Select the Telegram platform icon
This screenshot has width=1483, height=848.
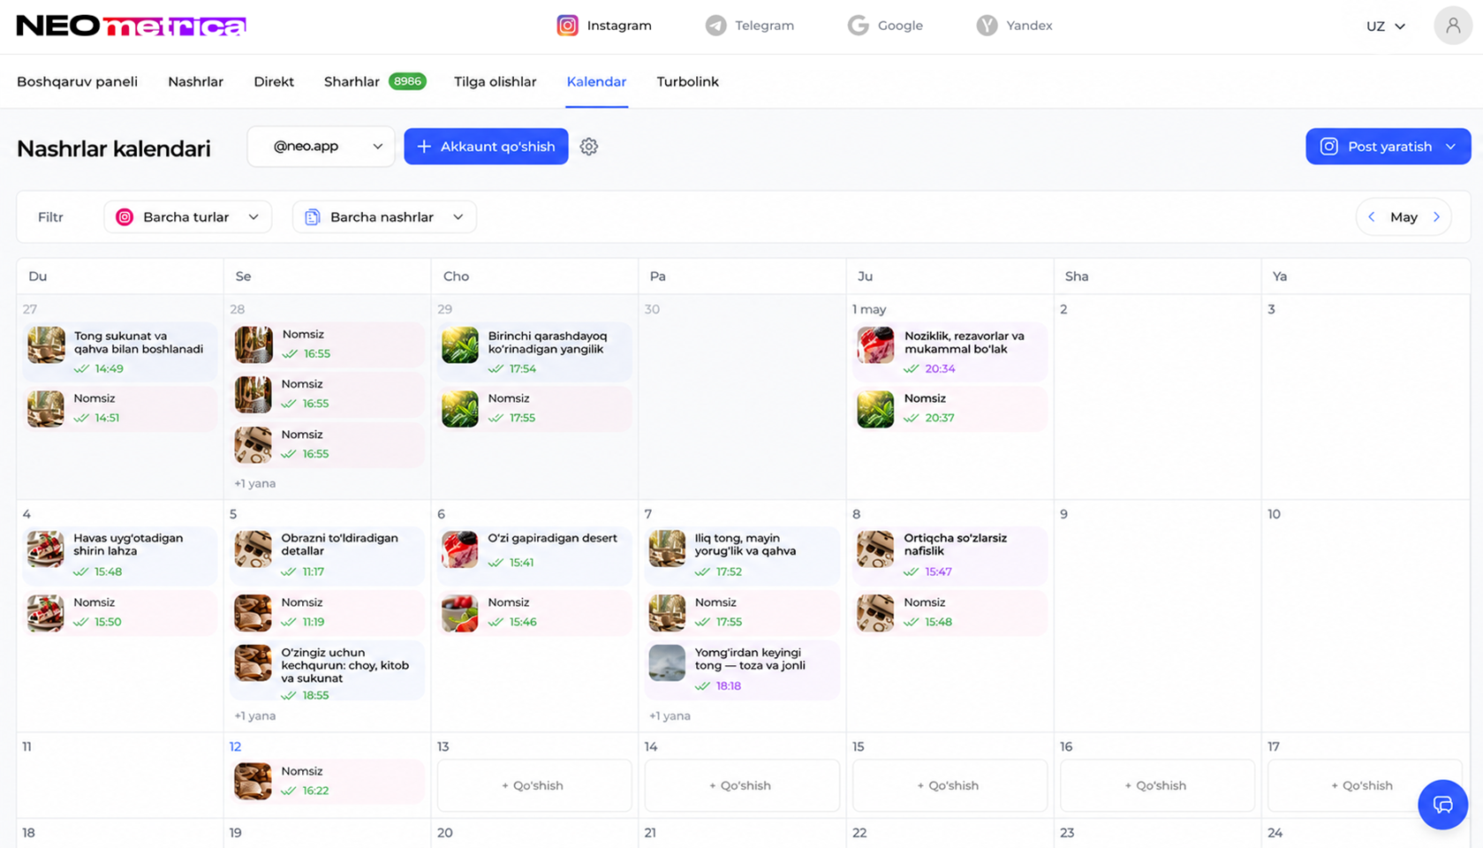[715, 26]
